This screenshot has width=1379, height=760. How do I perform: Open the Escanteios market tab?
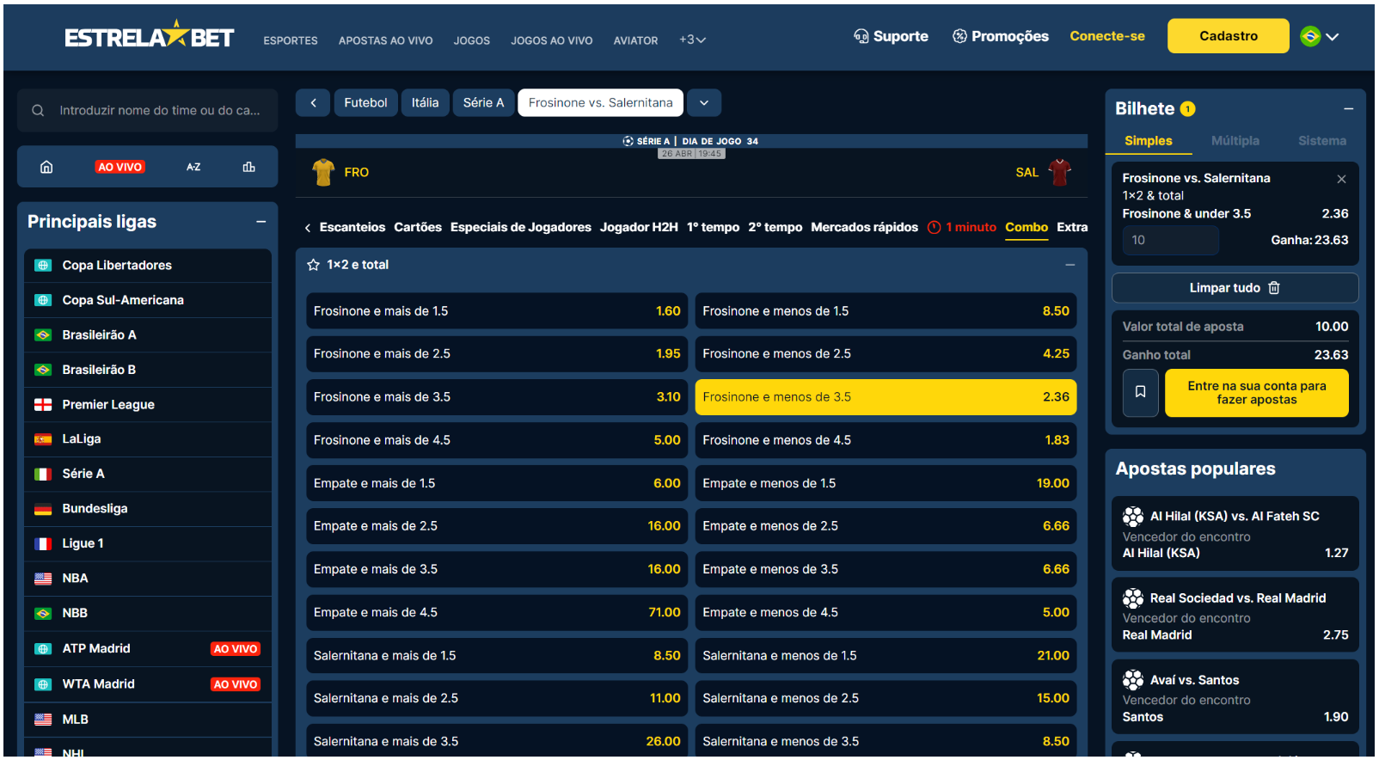(352, 228)
